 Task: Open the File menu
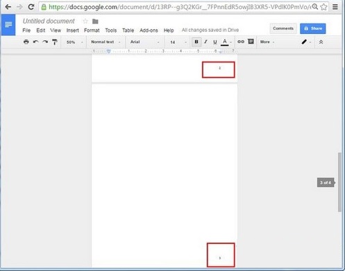[x=26, y=30]
